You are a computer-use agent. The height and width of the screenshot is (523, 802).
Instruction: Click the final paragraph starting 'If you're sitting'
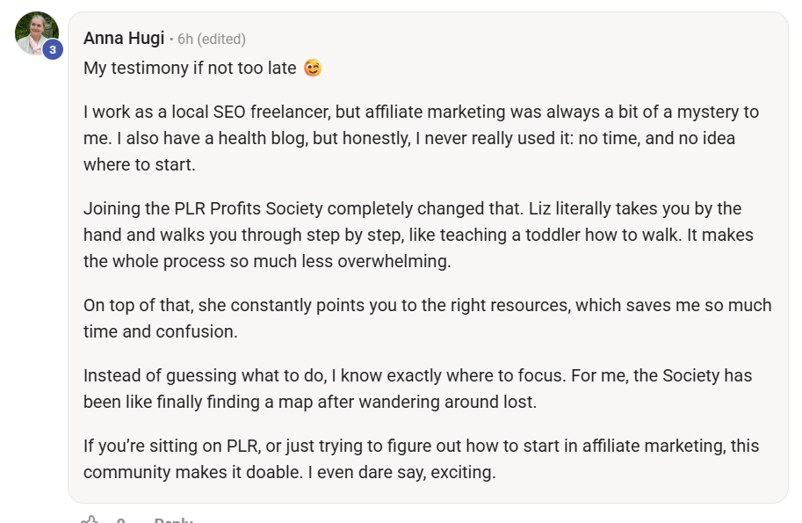421,459
